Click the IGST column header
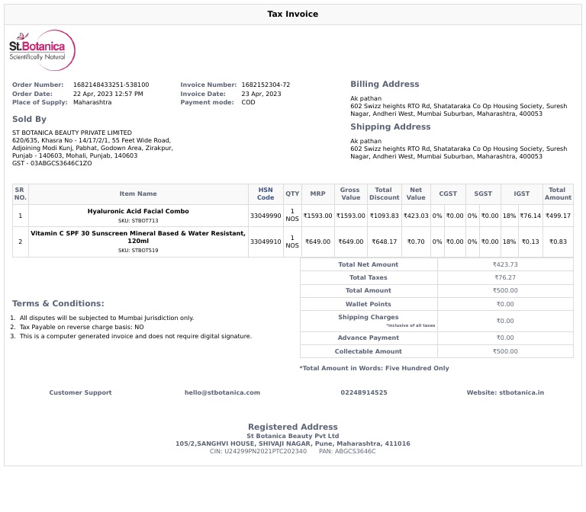 tap(521, 194)
